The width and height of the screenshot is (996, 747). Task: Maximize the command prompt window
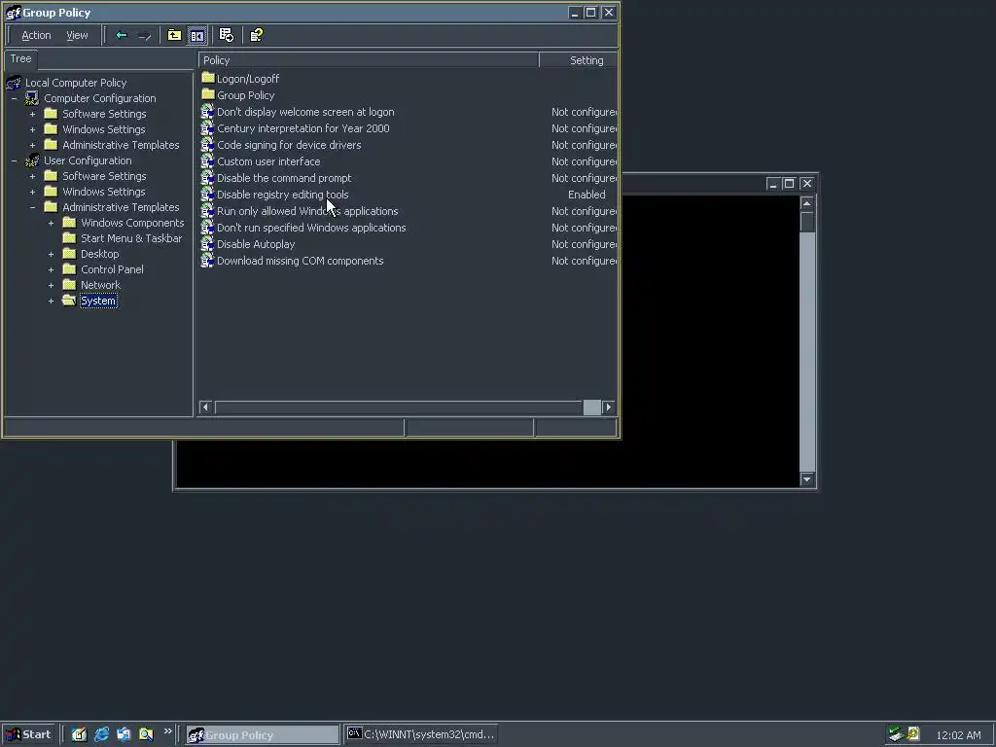click(789, 184)
